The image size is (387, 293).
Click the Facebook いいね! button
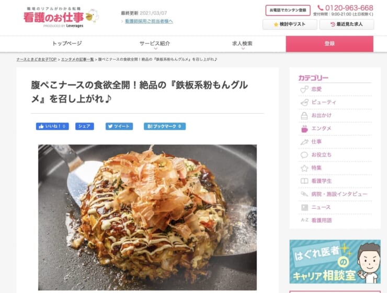tap(52, 127)
